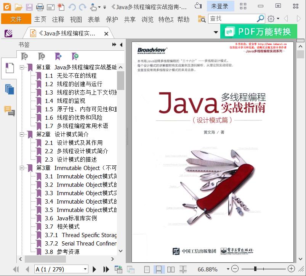Click the 未登录 sign-in button
Screen dimensions: 306x276
(220, 6)
